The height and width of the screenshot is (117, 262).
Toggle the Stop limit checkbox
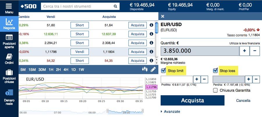click(163, 71)
